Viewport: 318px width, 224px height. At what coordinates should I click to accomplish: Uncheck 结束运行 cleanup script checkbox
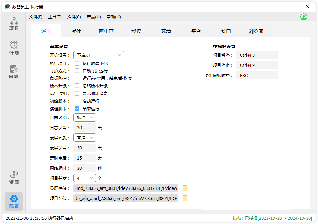77,109
